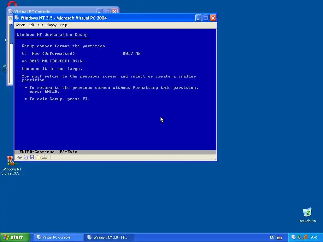Open the CD menu
Viewport: 323px width, 242px height.
click(x=40, y=25)
